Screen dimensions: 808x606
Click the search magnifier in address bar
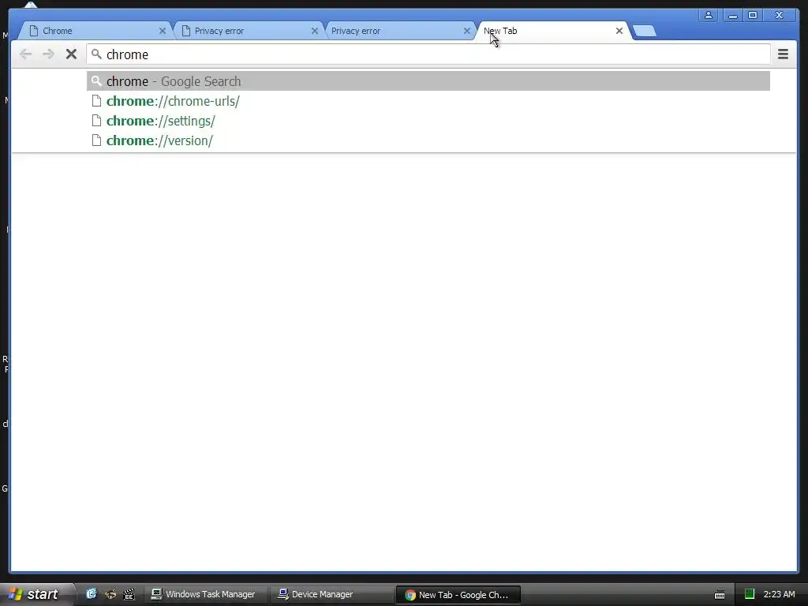point(96,54)
